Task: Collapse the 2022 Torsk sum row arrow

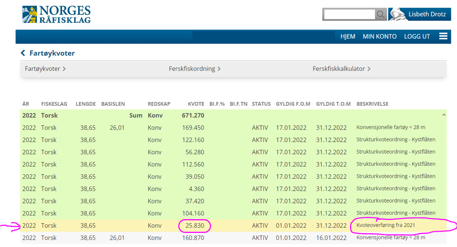Action: [444, 115]
